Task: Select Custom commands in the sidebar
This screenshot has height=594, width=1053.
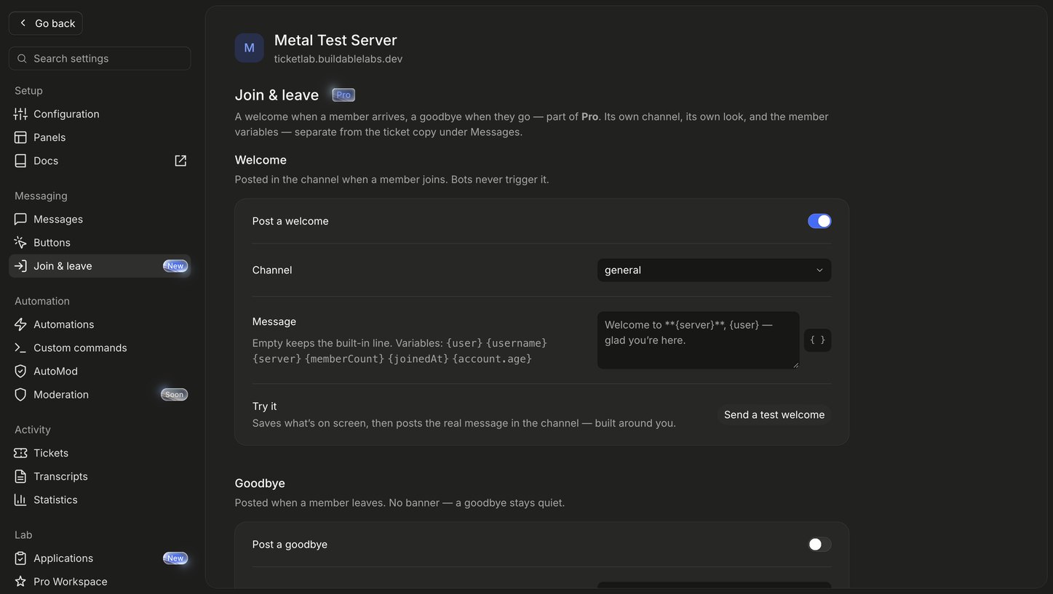Action: [x=100, y=348]
